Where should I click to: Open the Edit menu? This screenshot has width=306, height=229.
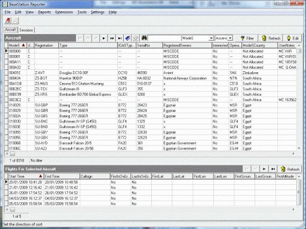[x=18, y=12]
